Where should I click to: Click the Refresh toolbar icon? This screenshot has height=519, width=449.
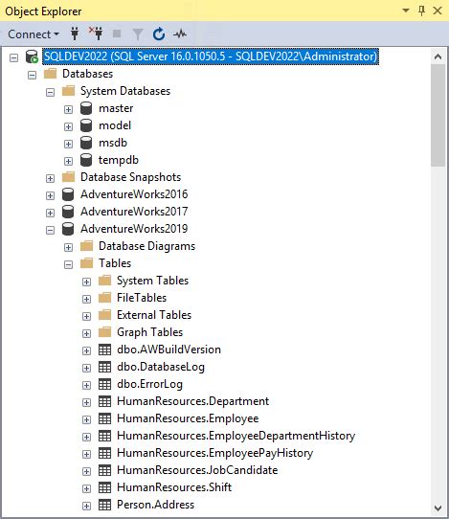[x=159, y=34]
